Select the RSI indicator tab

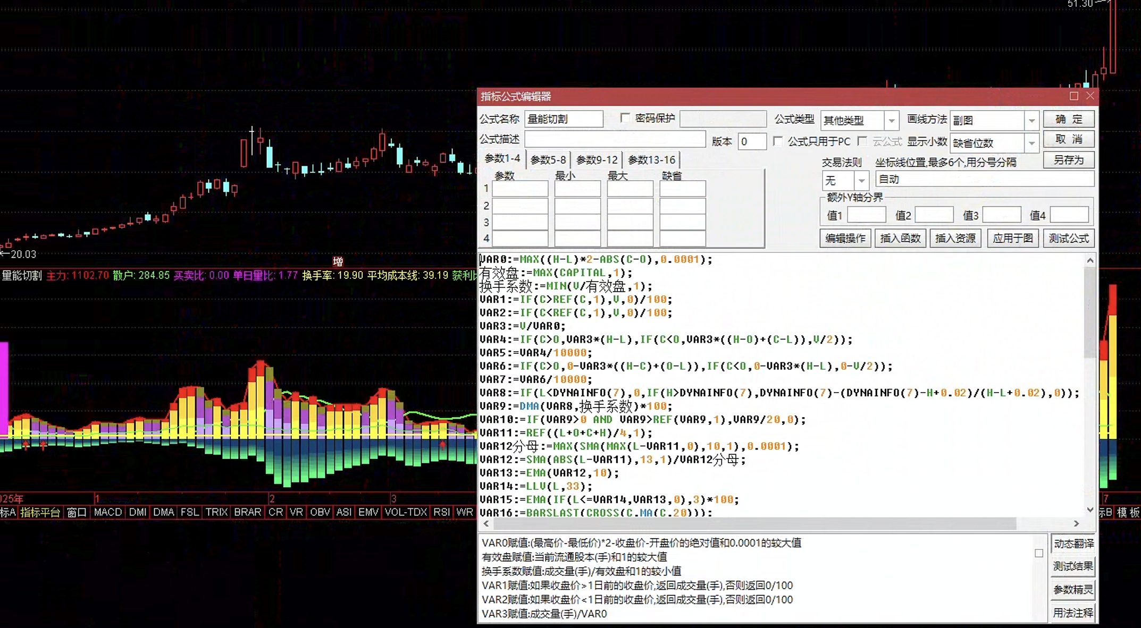442,512
